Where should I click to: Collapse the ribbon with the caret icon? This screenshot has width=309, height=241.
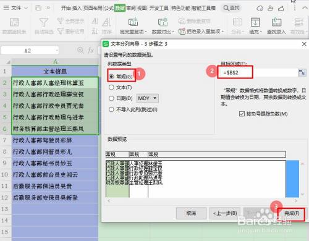[305, 8]
